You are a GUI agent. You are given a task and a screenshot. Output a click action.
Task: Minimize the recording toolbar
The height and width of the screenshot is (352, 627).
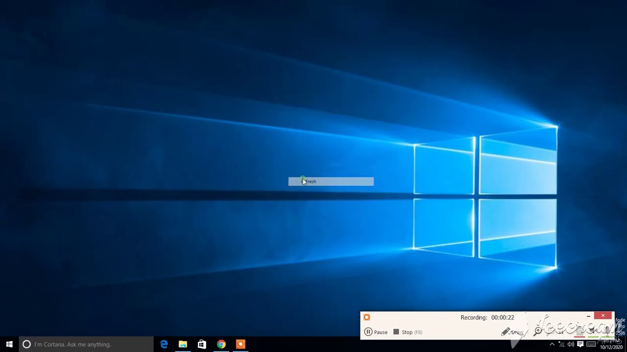(588, 316)
